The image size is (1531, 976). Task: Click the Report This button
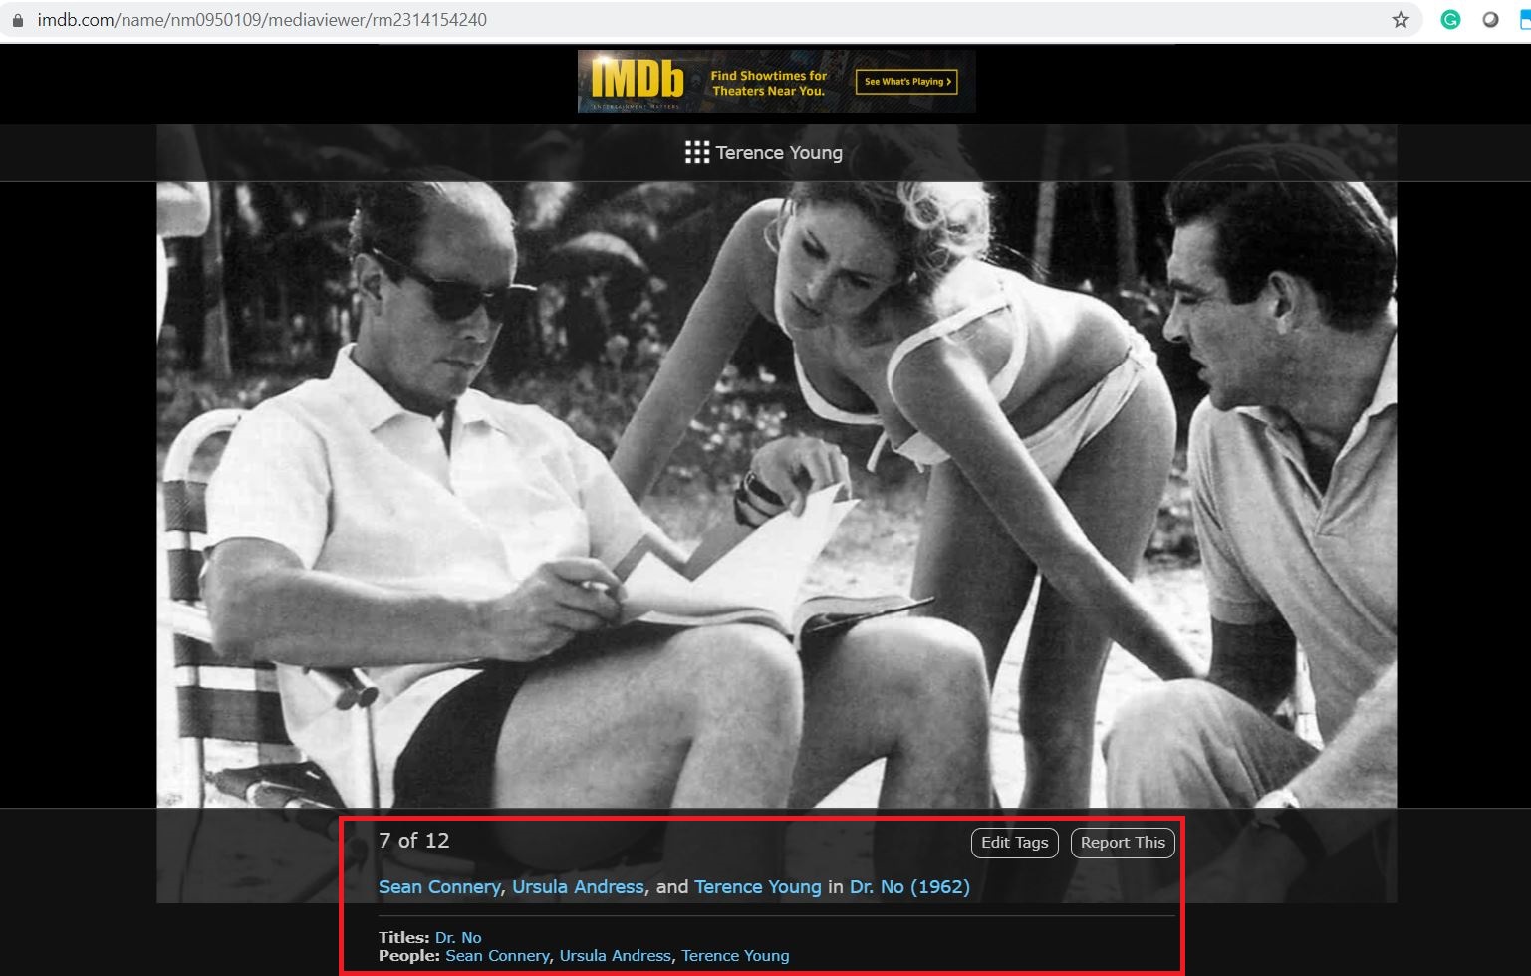1123,843
